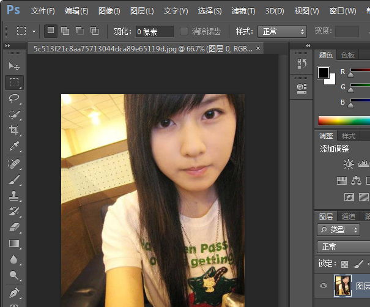Add Levels adjustment
The height and width of the screenshot is (307, 370).
pyautogui.click(x=364, y=164)
